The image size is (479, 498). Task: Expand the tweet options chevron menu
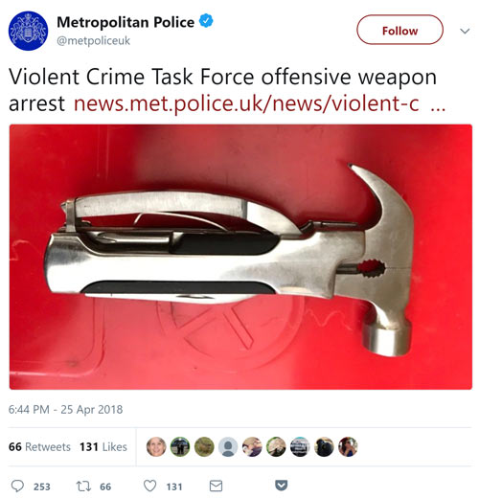tap(465, 31)
